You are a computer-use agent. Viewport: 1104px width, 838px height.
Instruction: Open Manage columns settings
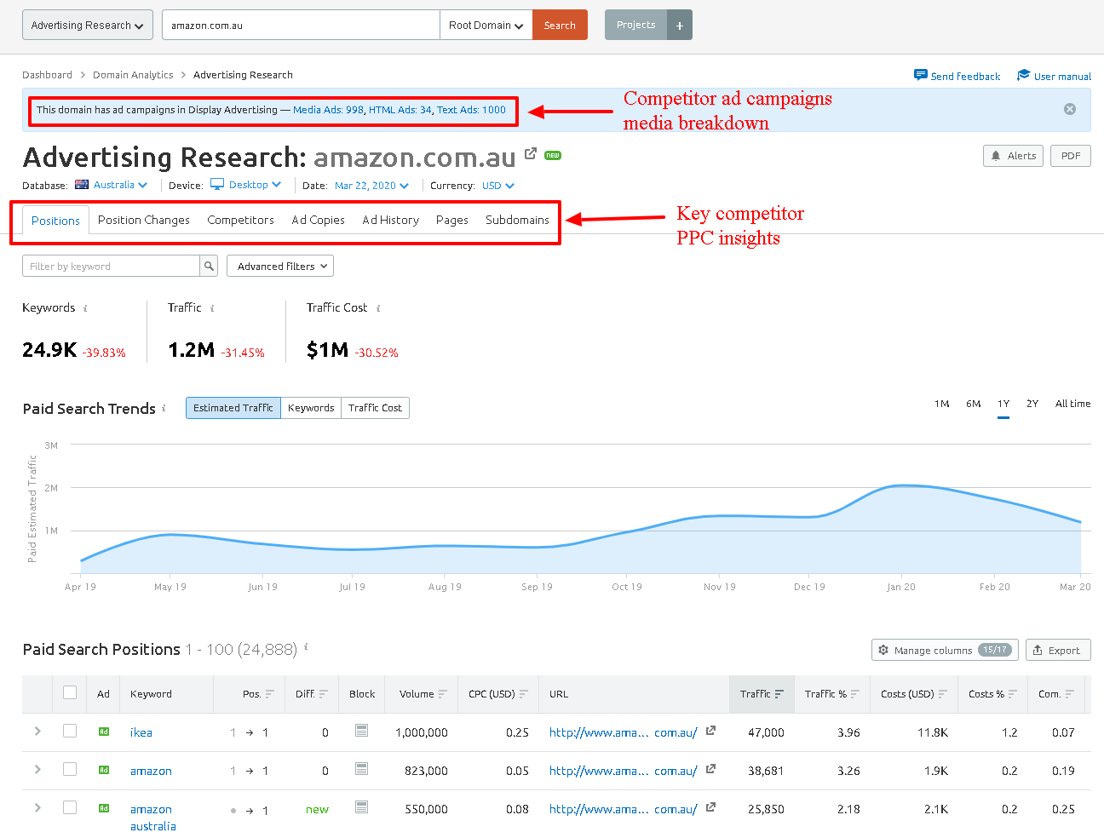(945, 650)
